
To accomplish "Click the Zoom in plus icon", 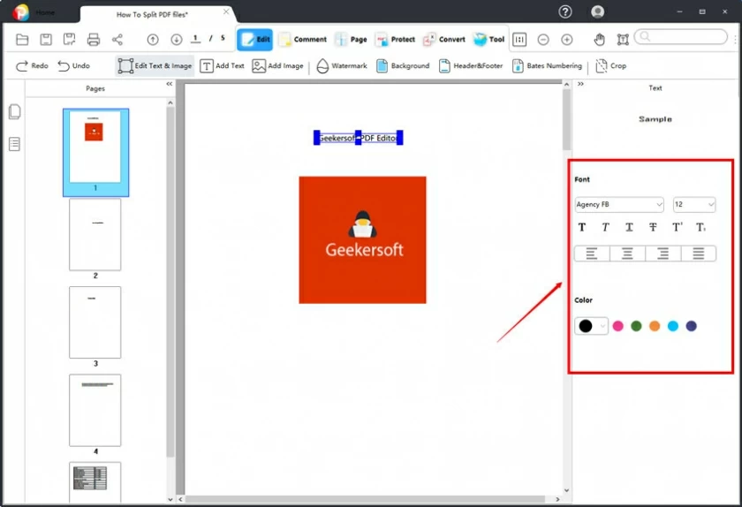I will pos(567,40).
